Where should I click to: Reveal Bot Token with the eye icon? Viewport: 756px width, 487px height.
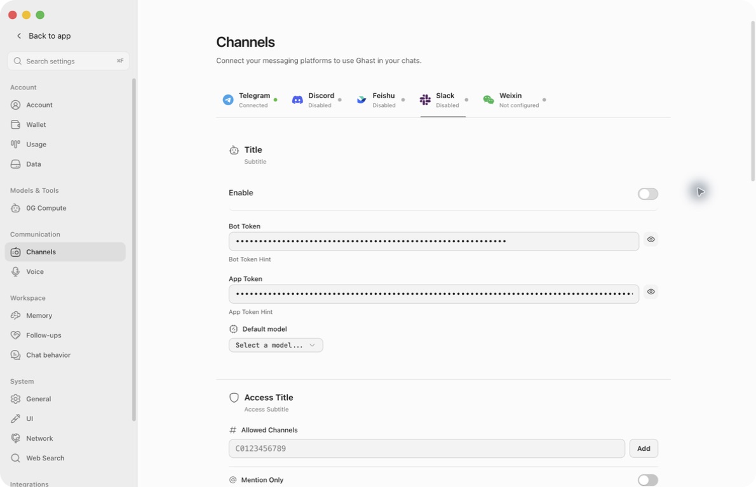coord(651,239)
